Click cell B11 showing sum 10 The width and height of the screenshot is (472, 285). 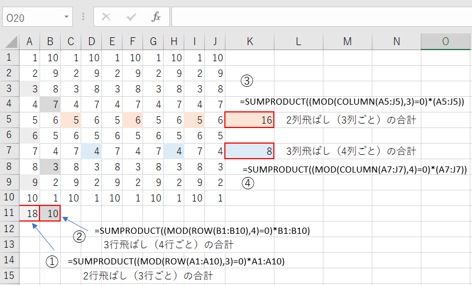click(x=50, y=213)
